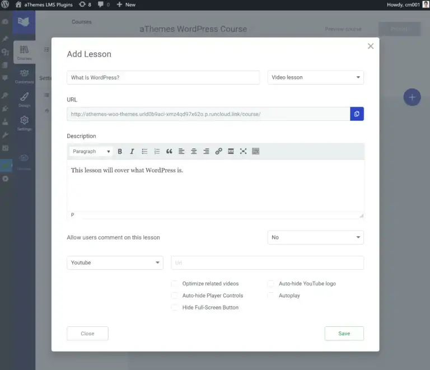Enable Auto-hide YouTube logo
This screenshot has height=370, width=430.
pyautogui.click(x=270, y=283)
